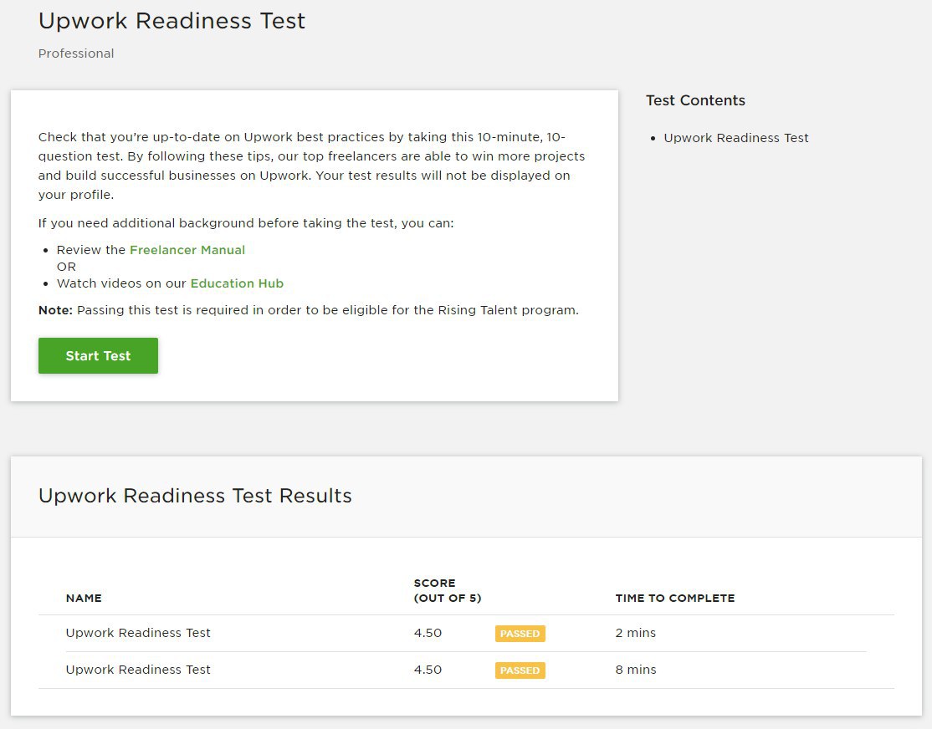Open the Freelancer Manual link
This screenshot has height=729, width=932.
pyautogui.click(x=187, y=249)
